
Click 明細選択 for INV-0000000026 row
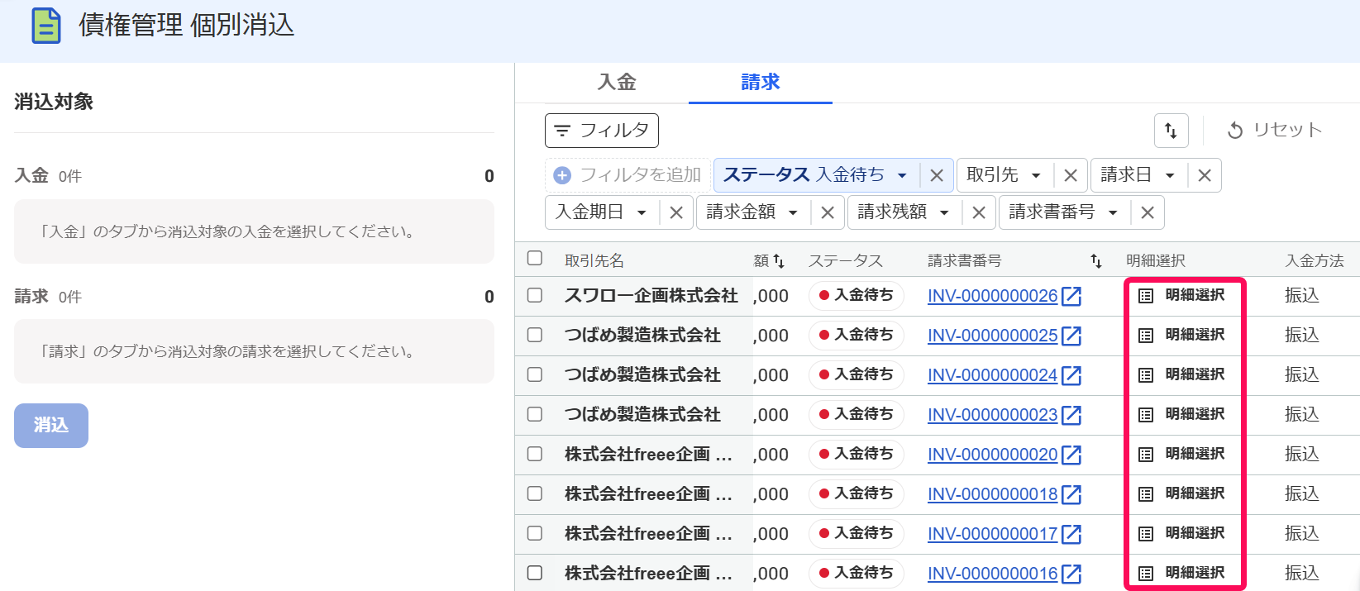click(1182, 295)
